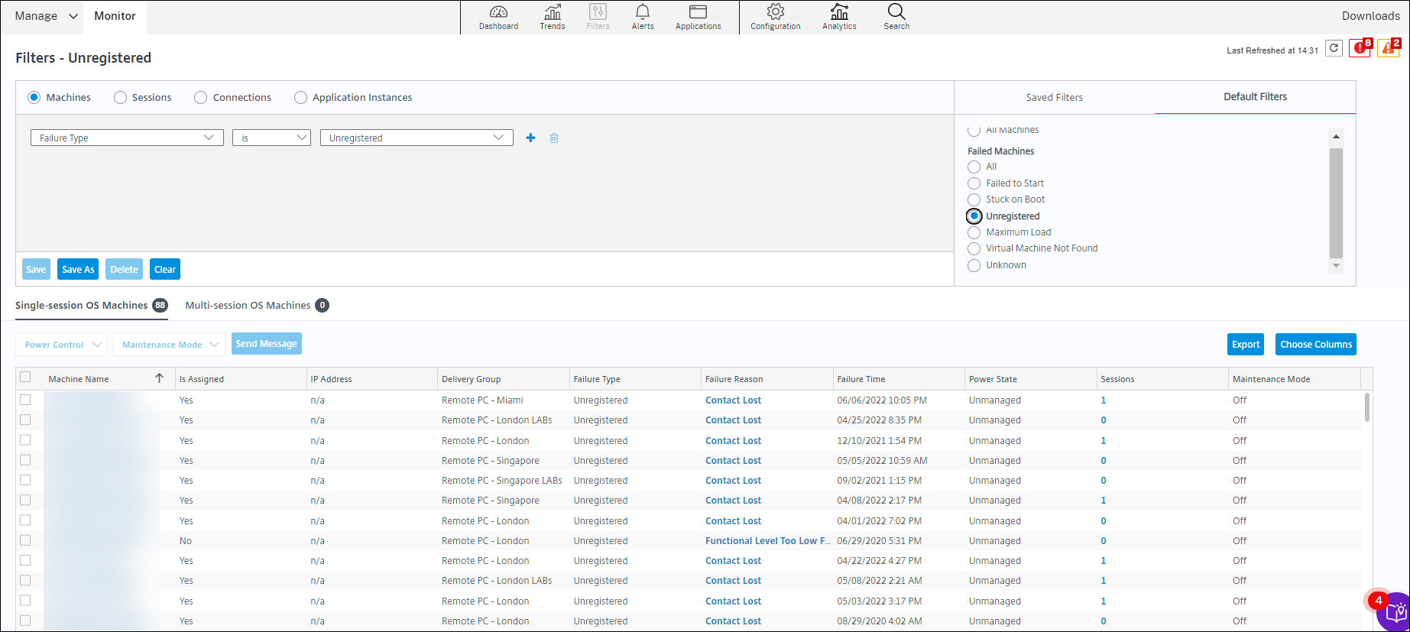The image size is (1410, 632).
Task: Choose the Maximum Load filter
Action: pyautogui.click(x=974, y=232)
